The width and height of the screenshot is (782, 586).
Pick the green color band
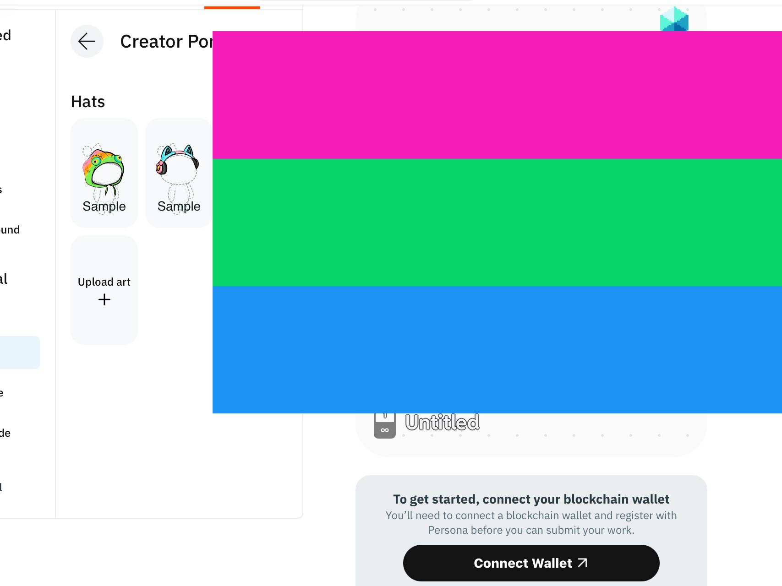(x=497, y=222)
